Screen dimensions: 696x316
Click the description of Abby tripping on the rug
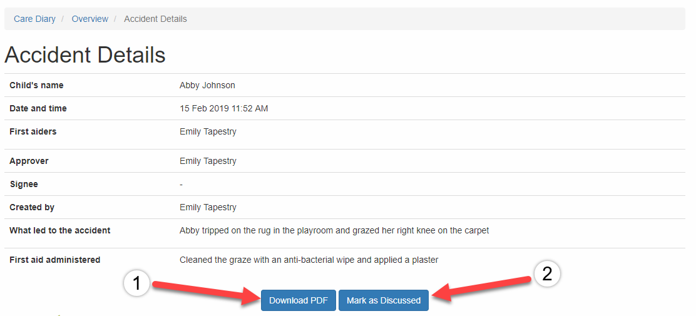334,230
